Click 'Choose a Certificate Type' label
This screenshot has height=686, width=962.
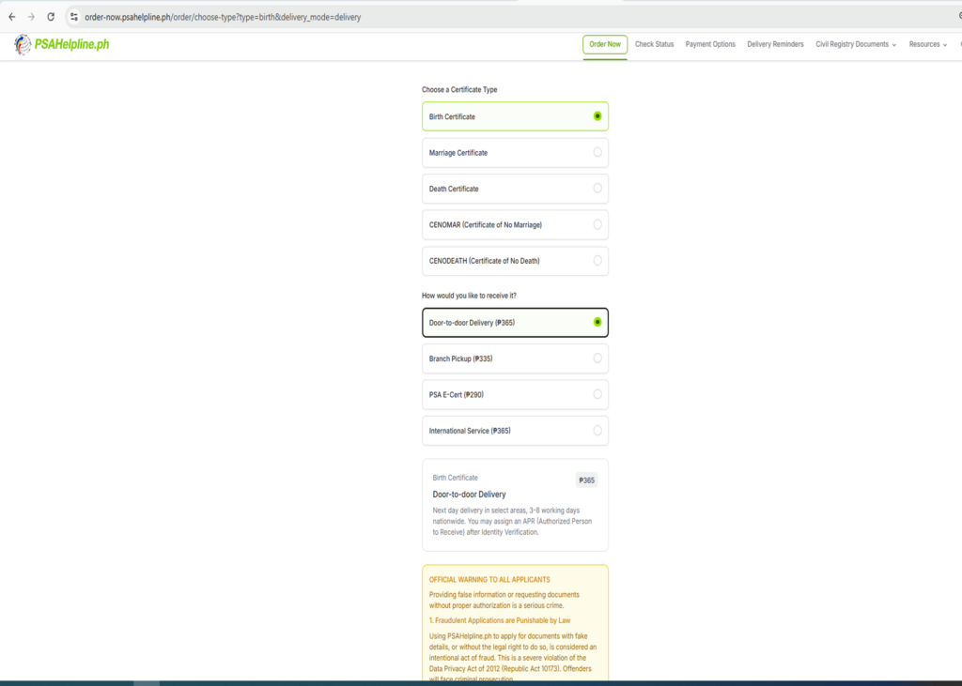tap(458, 89)
